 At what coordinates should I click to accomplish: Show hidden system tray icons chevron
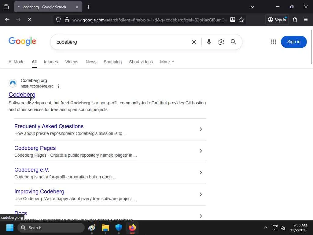[266, 228]
